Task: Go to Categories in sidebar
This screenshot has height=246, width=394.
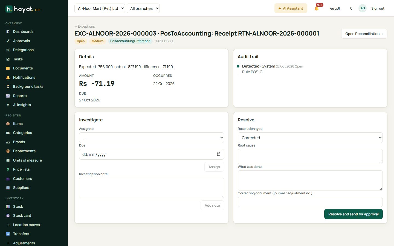Action: [22, 133]
